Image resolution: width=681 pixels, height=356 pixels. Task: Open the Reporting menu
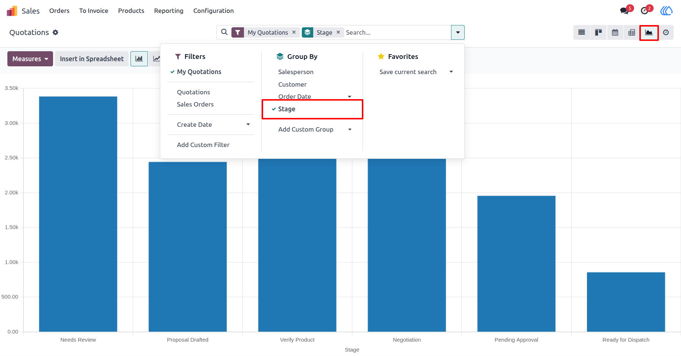169,11
